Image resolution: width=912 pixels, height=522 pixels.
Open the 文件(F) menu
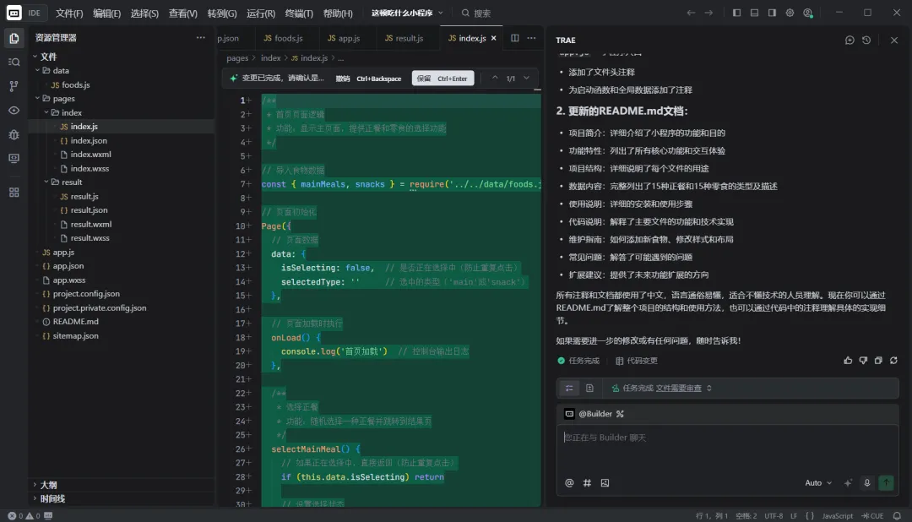point(69,13)
